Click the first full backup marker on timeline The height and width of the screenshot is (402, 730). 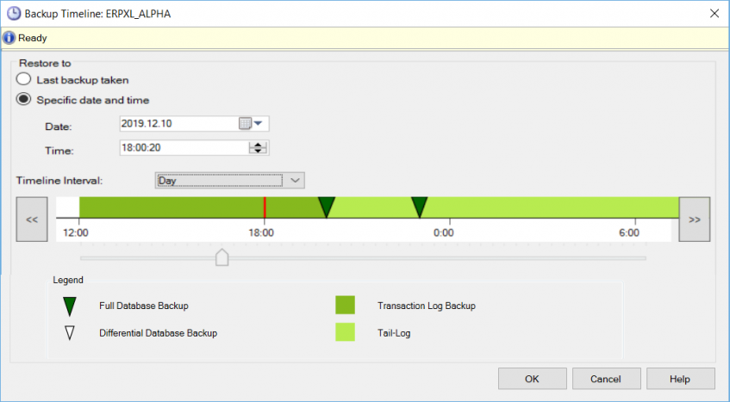tap(327, 207)
